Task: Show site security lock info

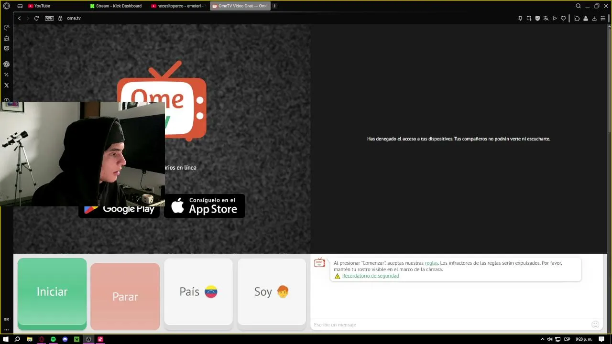Action: click(x=60, y=18)
